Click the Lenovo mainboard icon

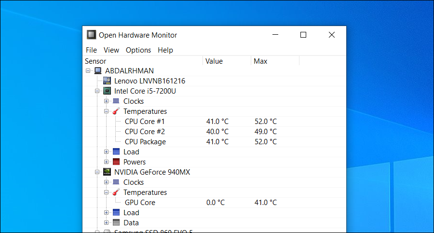click(x=107, y=81)
